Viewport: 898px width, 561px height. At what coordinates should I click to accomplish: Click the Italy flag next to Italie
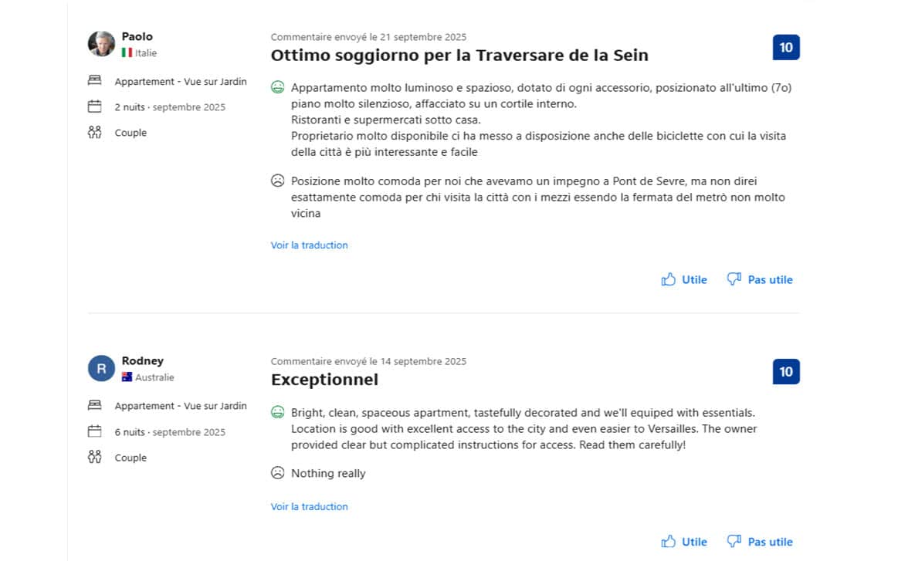127,53
